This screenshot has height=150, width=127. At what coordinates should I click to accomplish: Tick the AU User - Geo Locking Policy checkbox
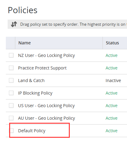(x=11, y=118)
